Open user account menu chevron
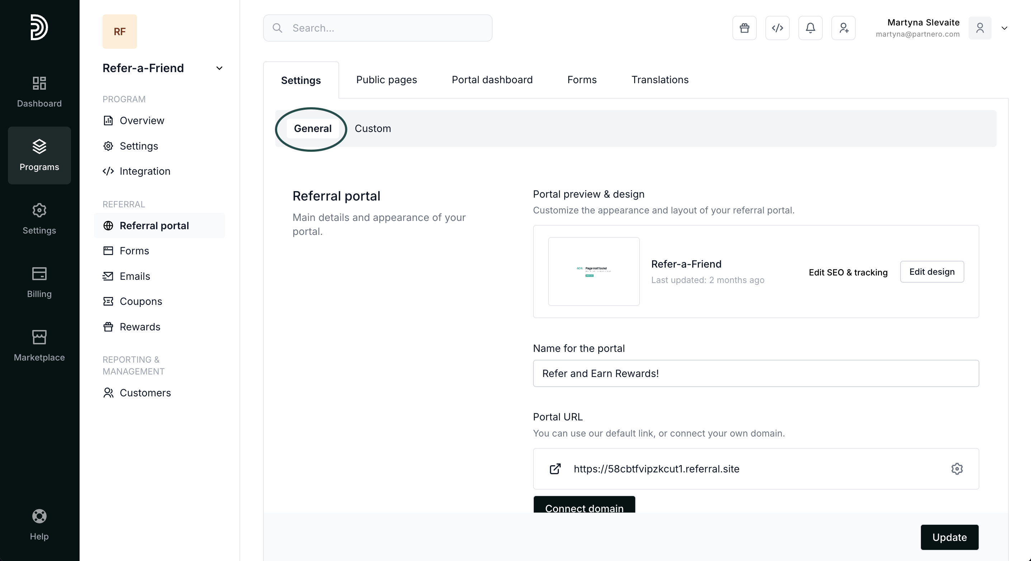 pyautogui.click(x=1004, y=28)
